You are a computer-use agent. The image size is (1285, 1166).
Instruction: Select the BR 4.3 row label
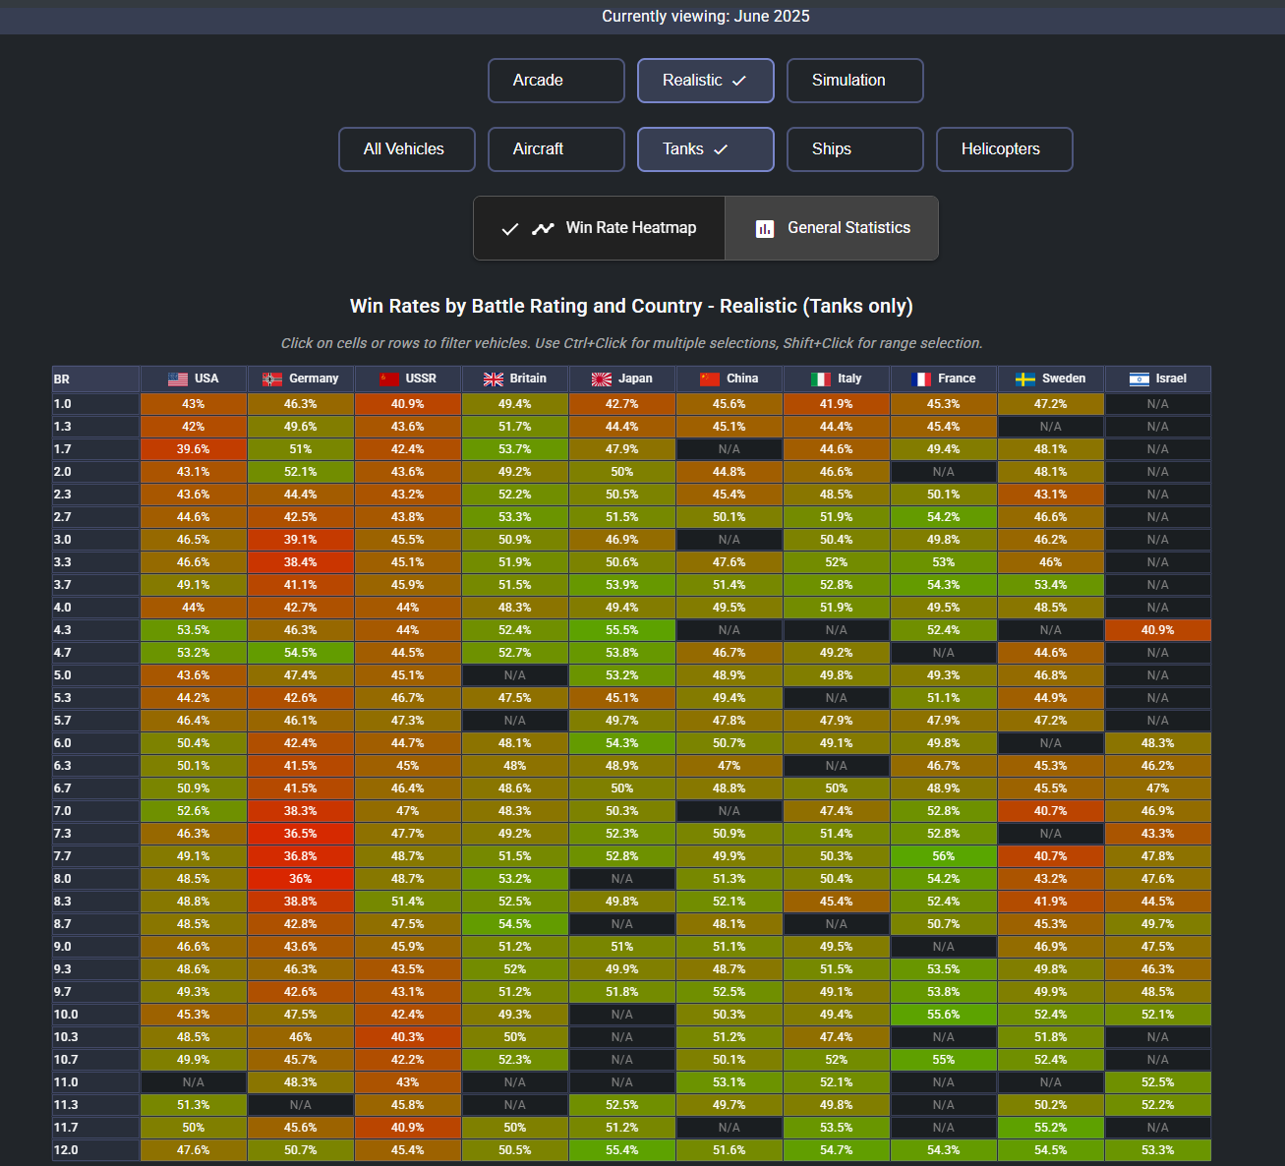95,630
